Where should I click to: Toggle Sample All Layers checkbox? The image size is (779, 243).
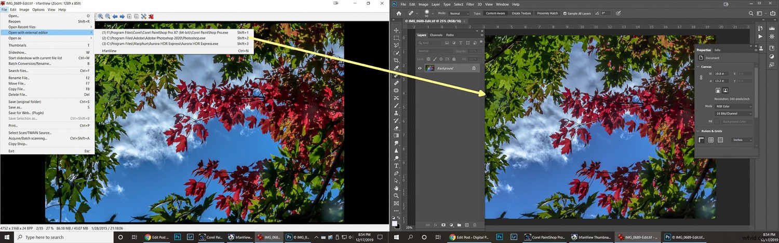(x=565, y=13)
